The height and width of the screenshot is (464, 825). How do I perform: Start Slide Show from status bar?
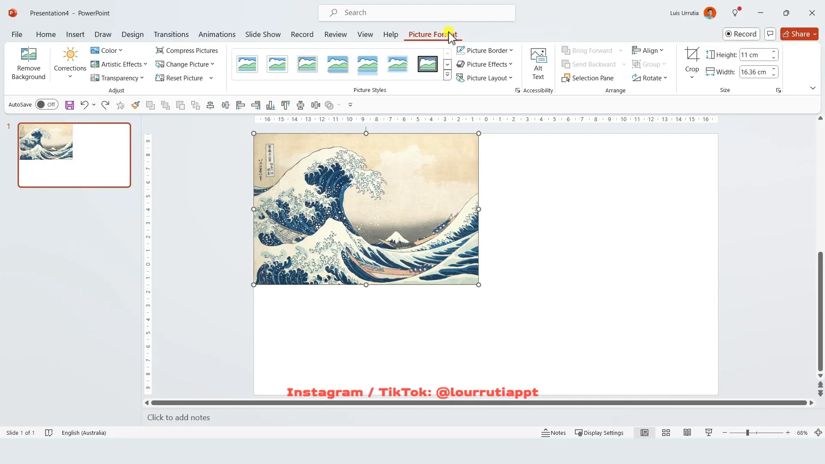[709, 433]
